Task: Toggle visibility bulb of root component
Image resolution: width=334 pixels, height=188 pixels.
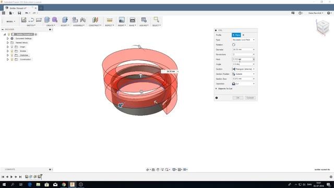Action: click(9, 34)
